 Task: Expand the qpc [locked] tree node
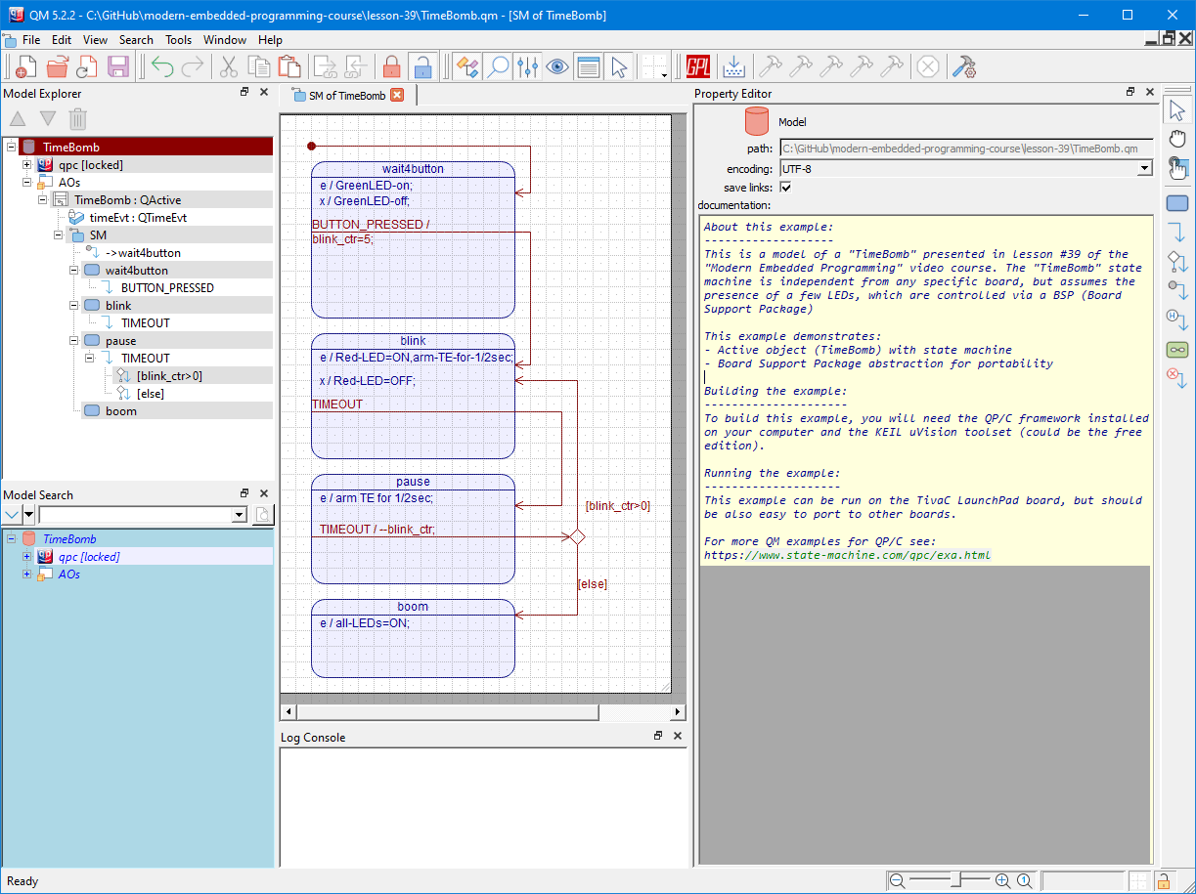[27, 165]
